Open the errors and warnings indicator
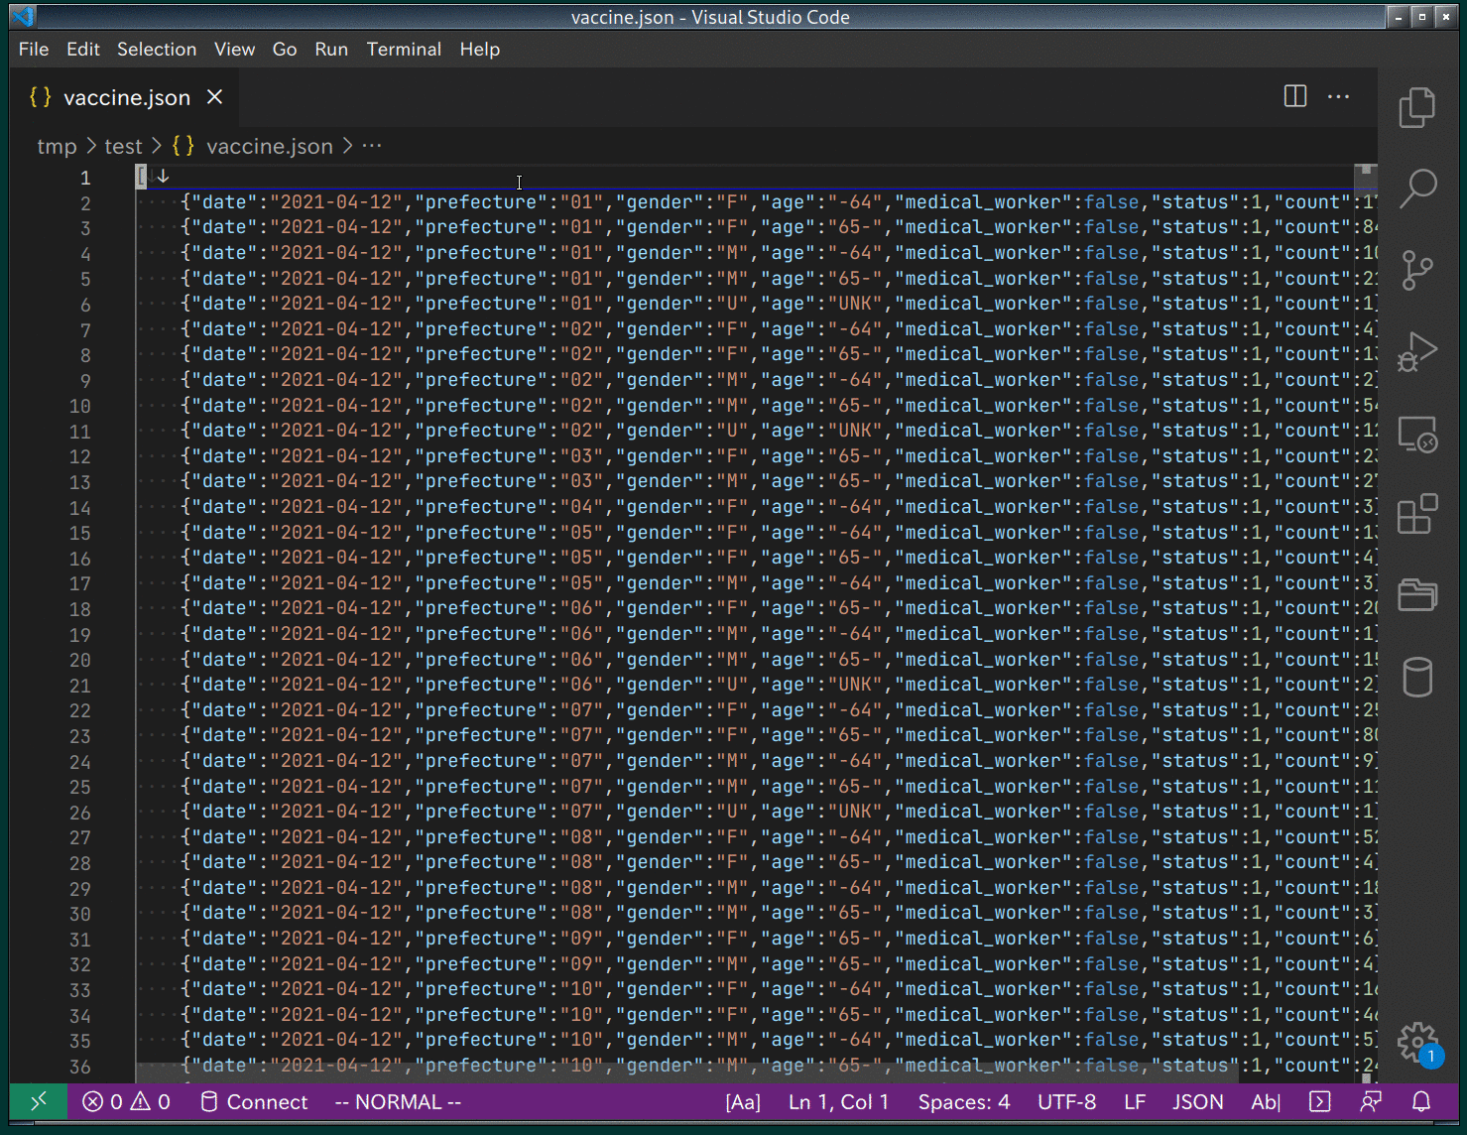This screenshot has width=1467, height=1135. [x=126, y=1101]
